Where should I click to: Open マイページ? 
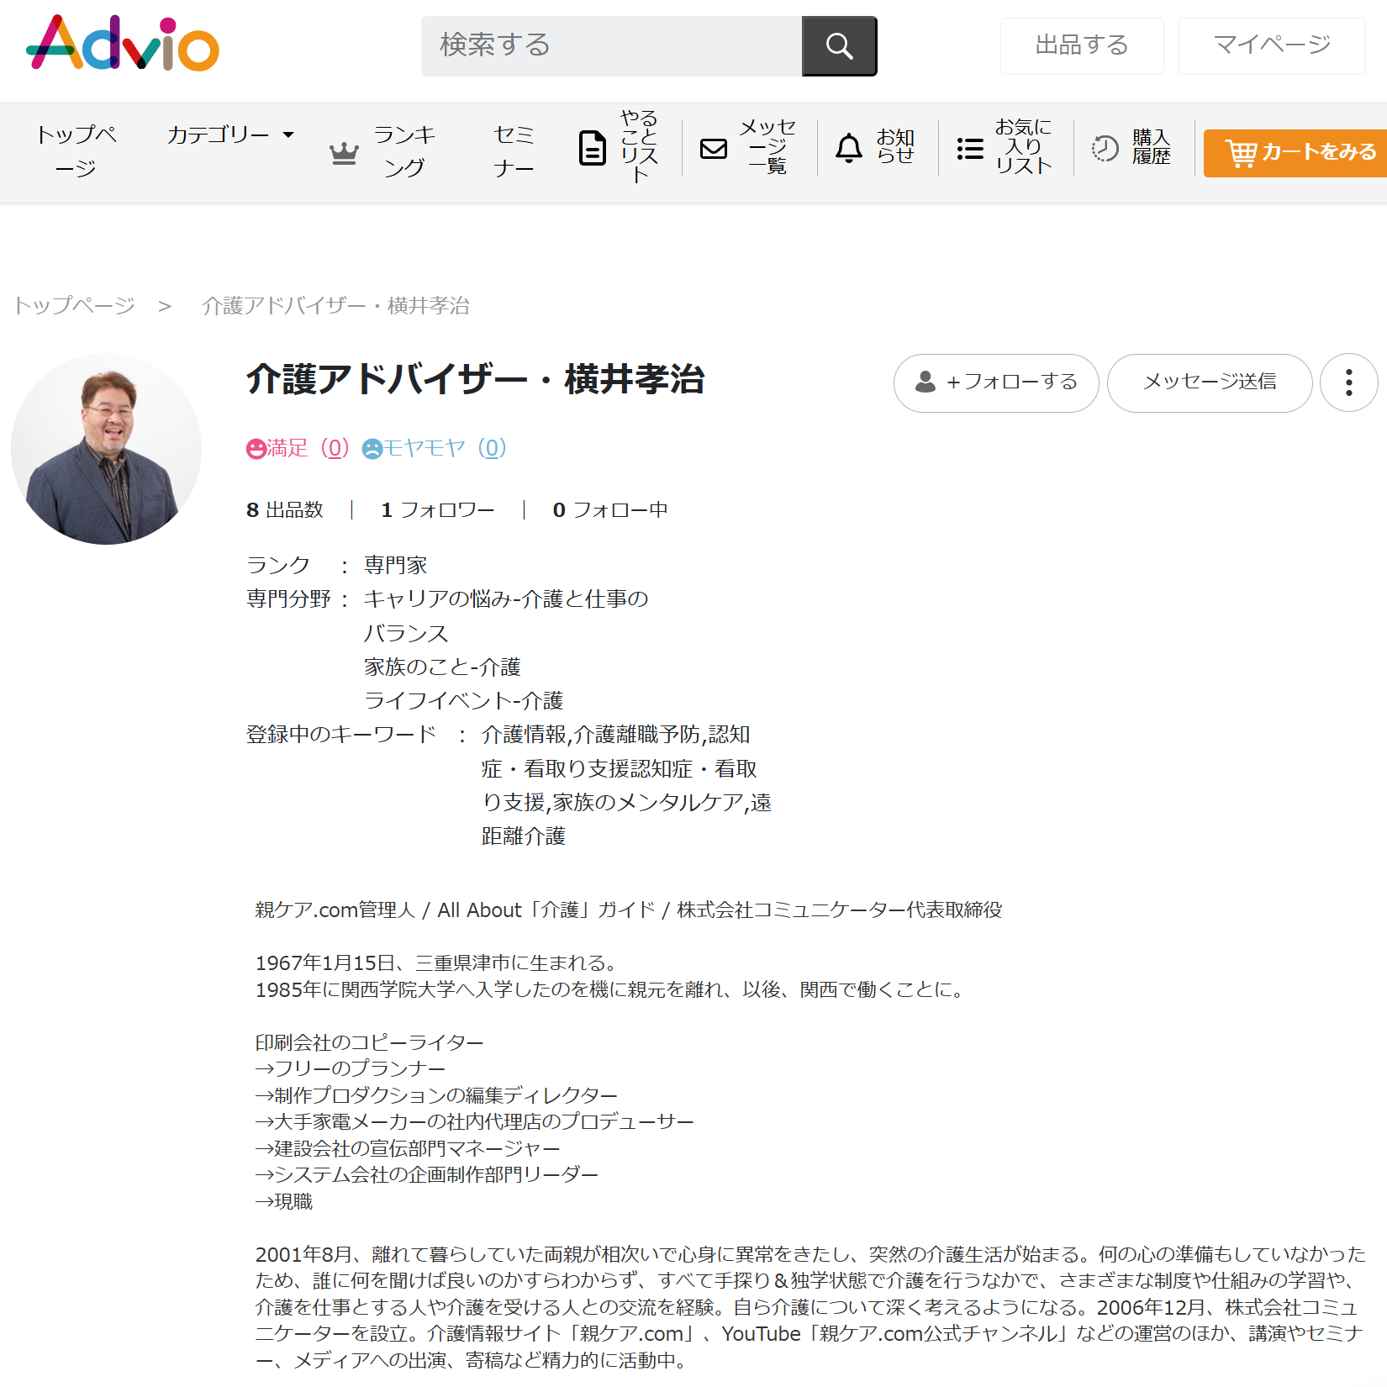click(1271, 45)
